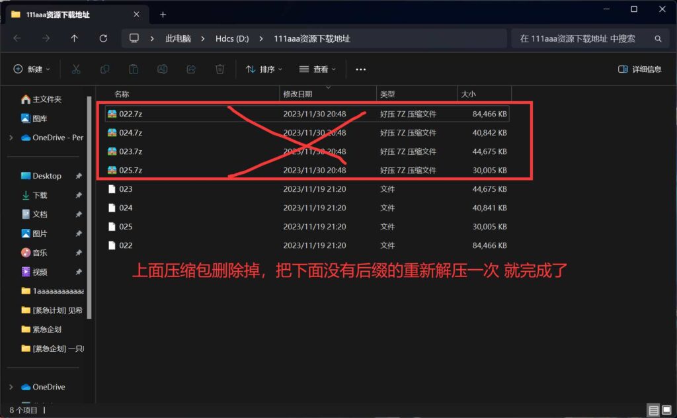The width and height of the screenshot is (677, 418).
Task: Select the extensionless file 024
Action: (307, 208)
